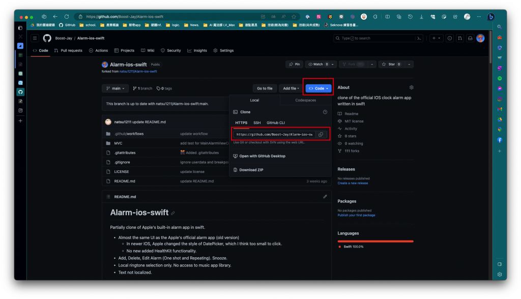This screenshot has width=521, height=299.
Task: Expand the Fork options arrow
Action: click(372, 65)
